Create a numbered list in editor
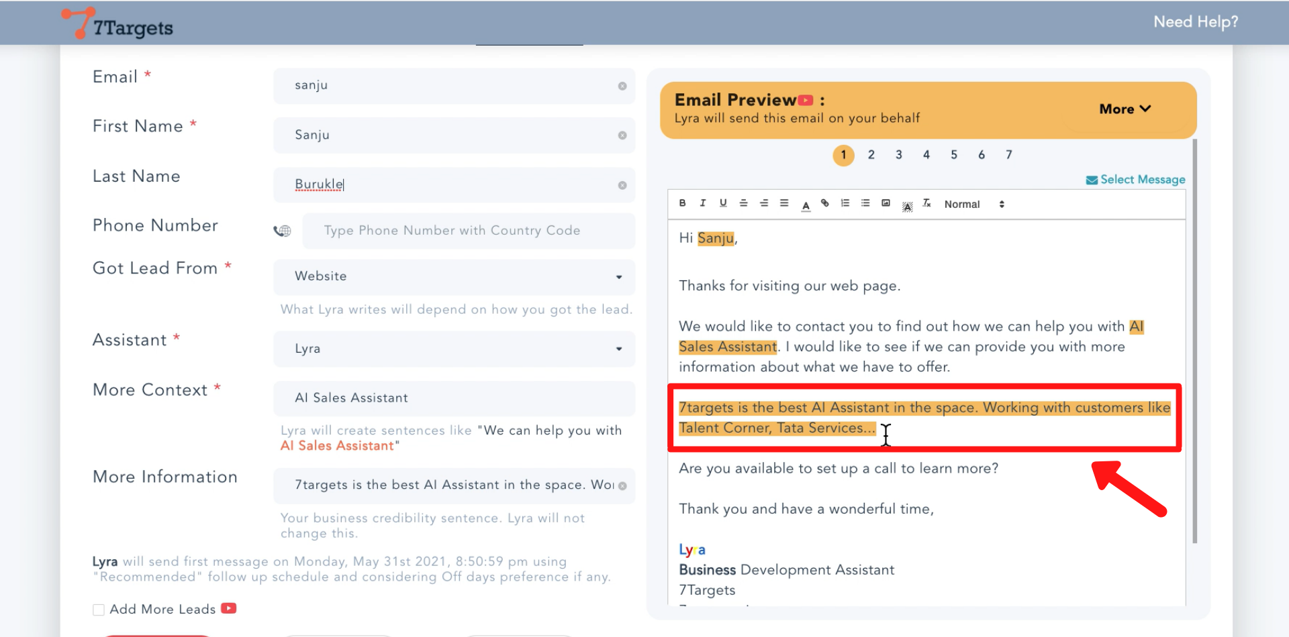Image resolution: width=1289 pixels, height=637 pixels. point(845,203)
